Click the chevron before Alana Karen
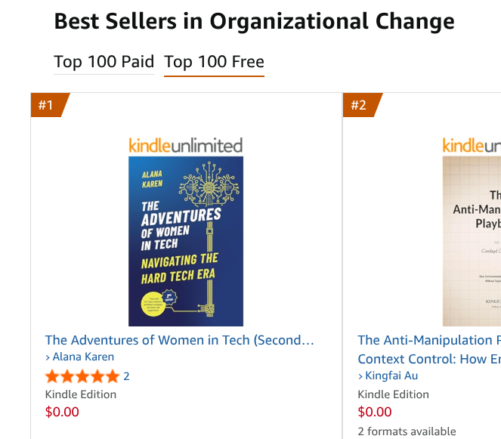This screenshot has height=439, width=501. [48, 357]
